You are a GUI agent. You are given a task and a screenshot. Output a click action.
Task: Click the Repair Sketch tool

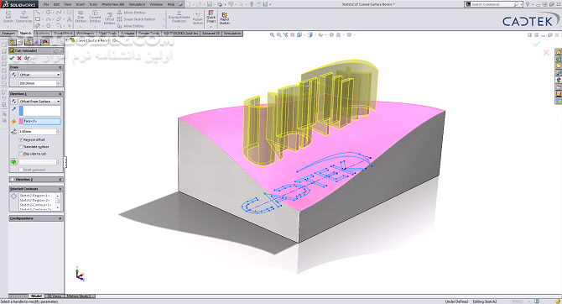pos(197,18)
